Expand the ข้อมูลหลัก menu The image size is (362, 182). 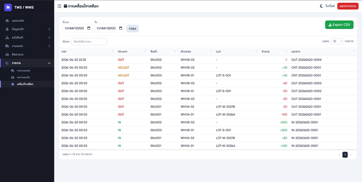(x=27, y=29)
